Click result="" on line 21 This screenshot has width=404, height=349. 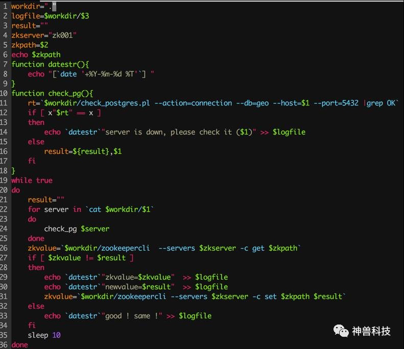pyautogui.click(x=46, y=200)
